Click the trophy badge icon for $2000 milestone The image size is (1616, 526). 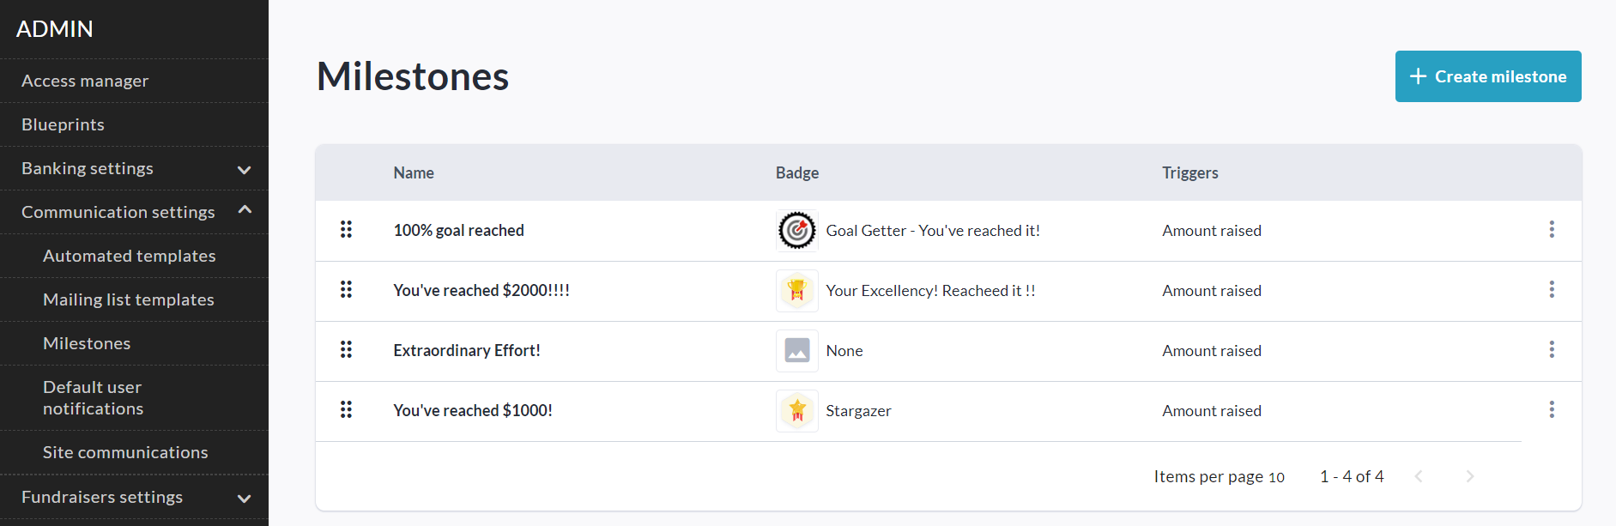click(796, 291)
